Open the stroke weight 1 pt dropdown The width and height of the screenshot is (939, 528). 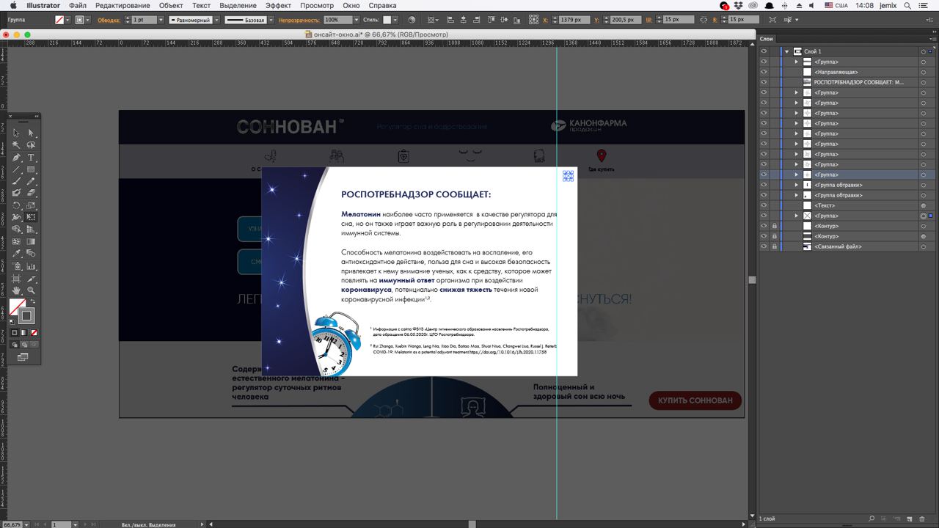click(161, 20)
